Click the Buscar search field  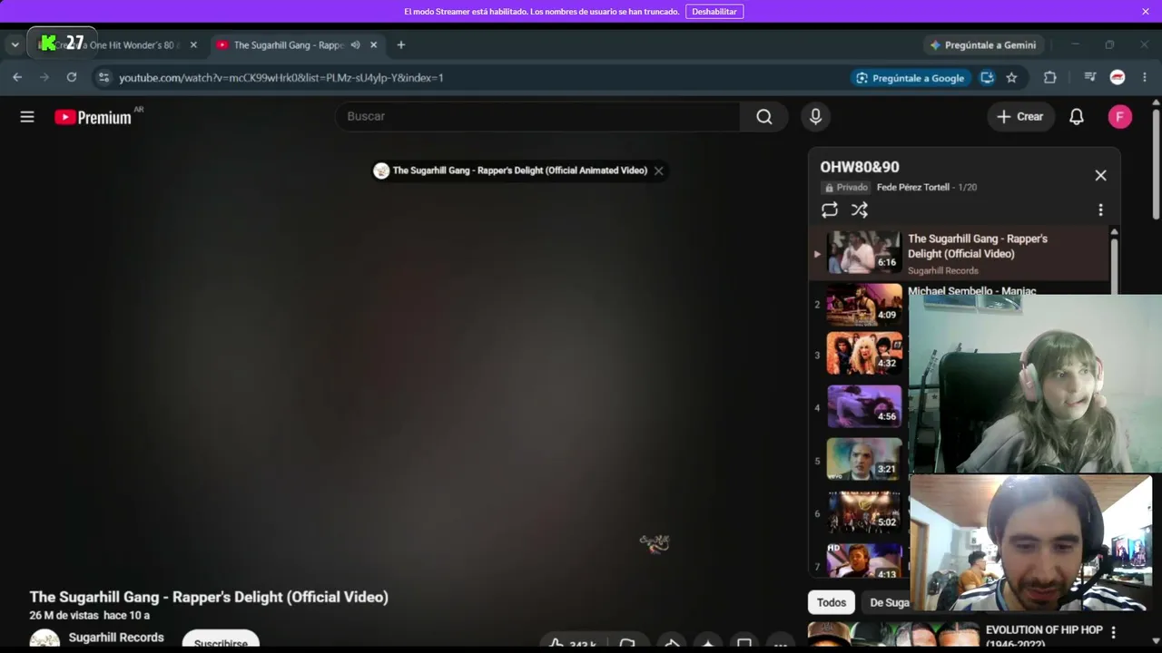538,116
